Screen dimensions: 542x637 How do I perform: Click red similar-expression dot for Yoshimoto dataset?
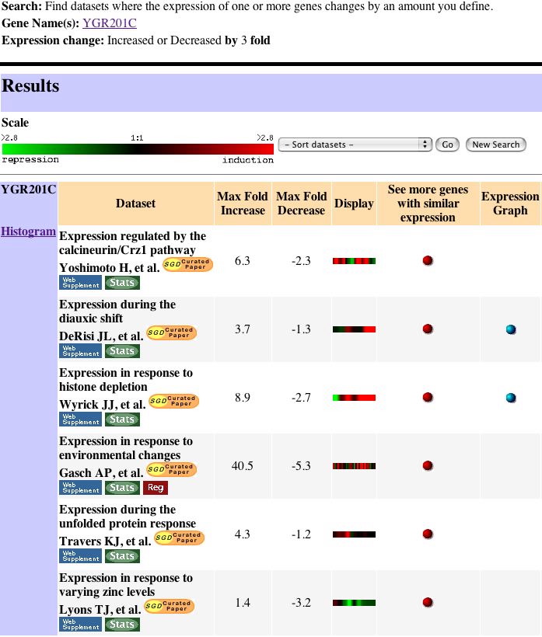point(428,261)
